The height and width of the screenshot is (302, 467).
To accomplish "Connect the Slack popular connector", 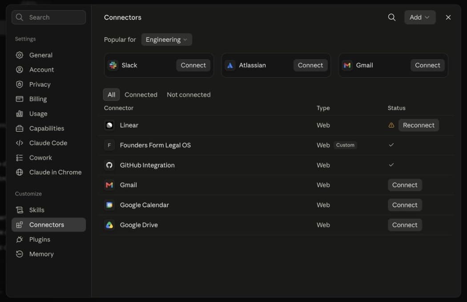I will [x=193, y=65].
